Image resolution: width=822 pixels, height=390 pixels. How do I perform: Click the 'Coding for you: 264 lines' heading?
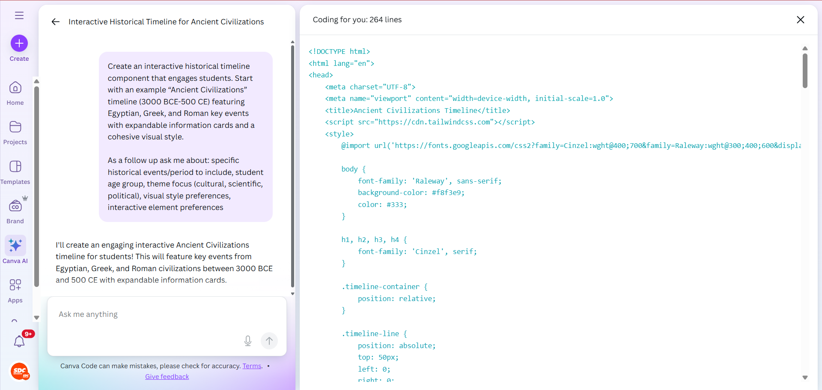pos(357,20)
